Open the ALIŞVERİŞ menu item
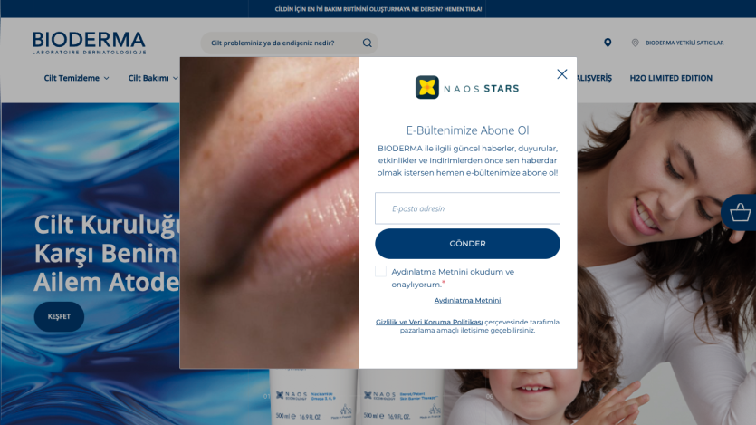The width and height of the screenshot is (756, 425). [x=594, y=78]
